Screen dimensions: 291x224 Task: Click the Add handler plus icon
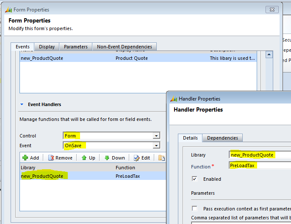pos(25,158)
